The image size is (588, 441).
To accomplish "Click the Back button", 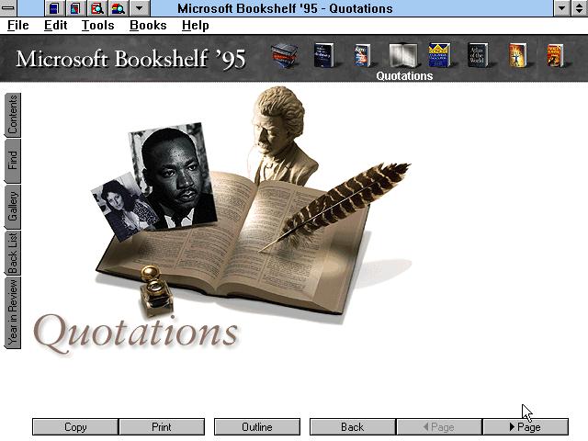I will click(353, 427).
